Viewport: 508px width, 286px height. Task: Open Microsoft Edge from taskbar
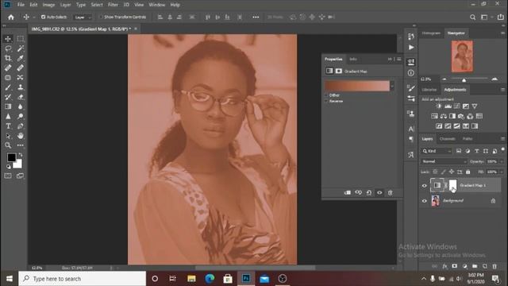point(210,279)
